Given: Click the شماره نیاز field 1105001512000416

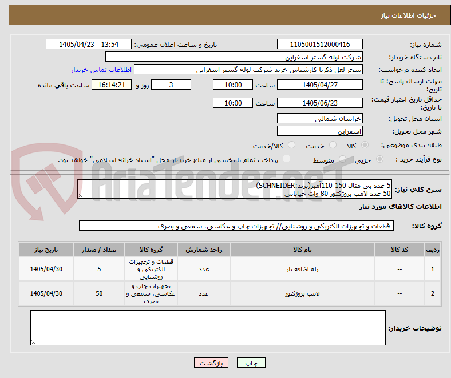Looking at the screenshot, I should 319,44.
